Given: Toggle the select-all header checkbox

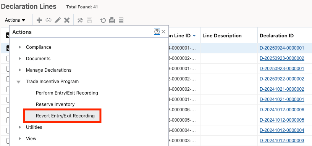Looking at the screenshot, I should point(8,35).
